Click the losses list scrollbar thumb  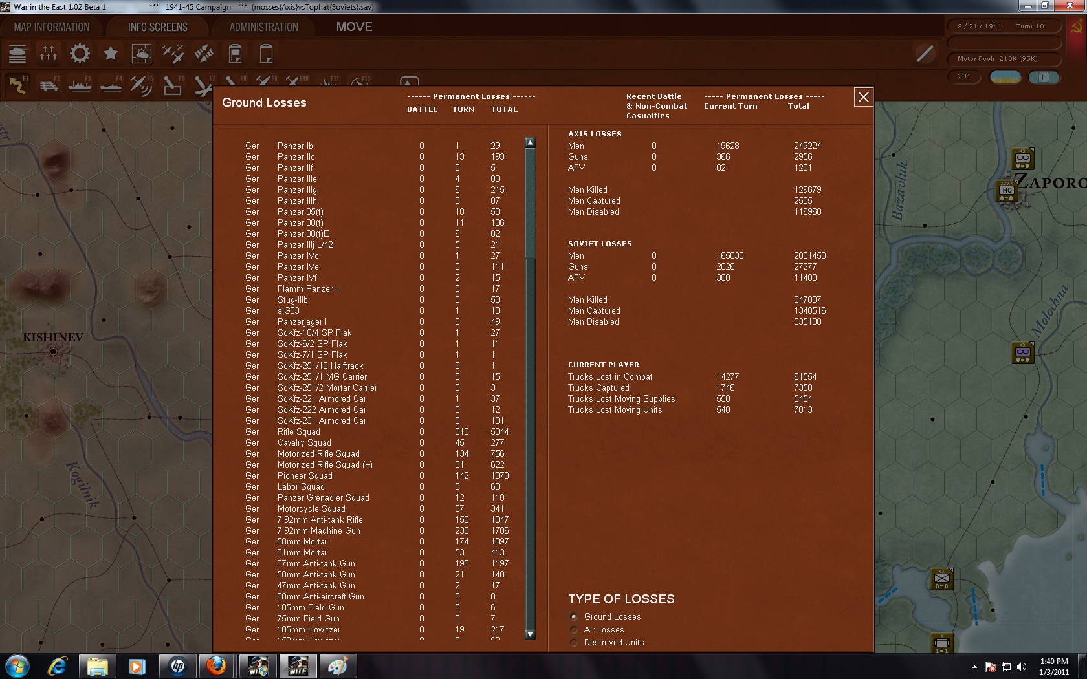pyautogui.click(x=530, y=204)
